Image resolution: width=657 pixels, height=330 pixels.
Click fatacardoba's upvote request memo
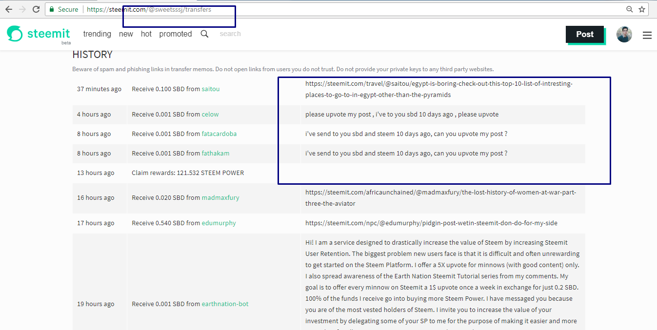point(406,134)
